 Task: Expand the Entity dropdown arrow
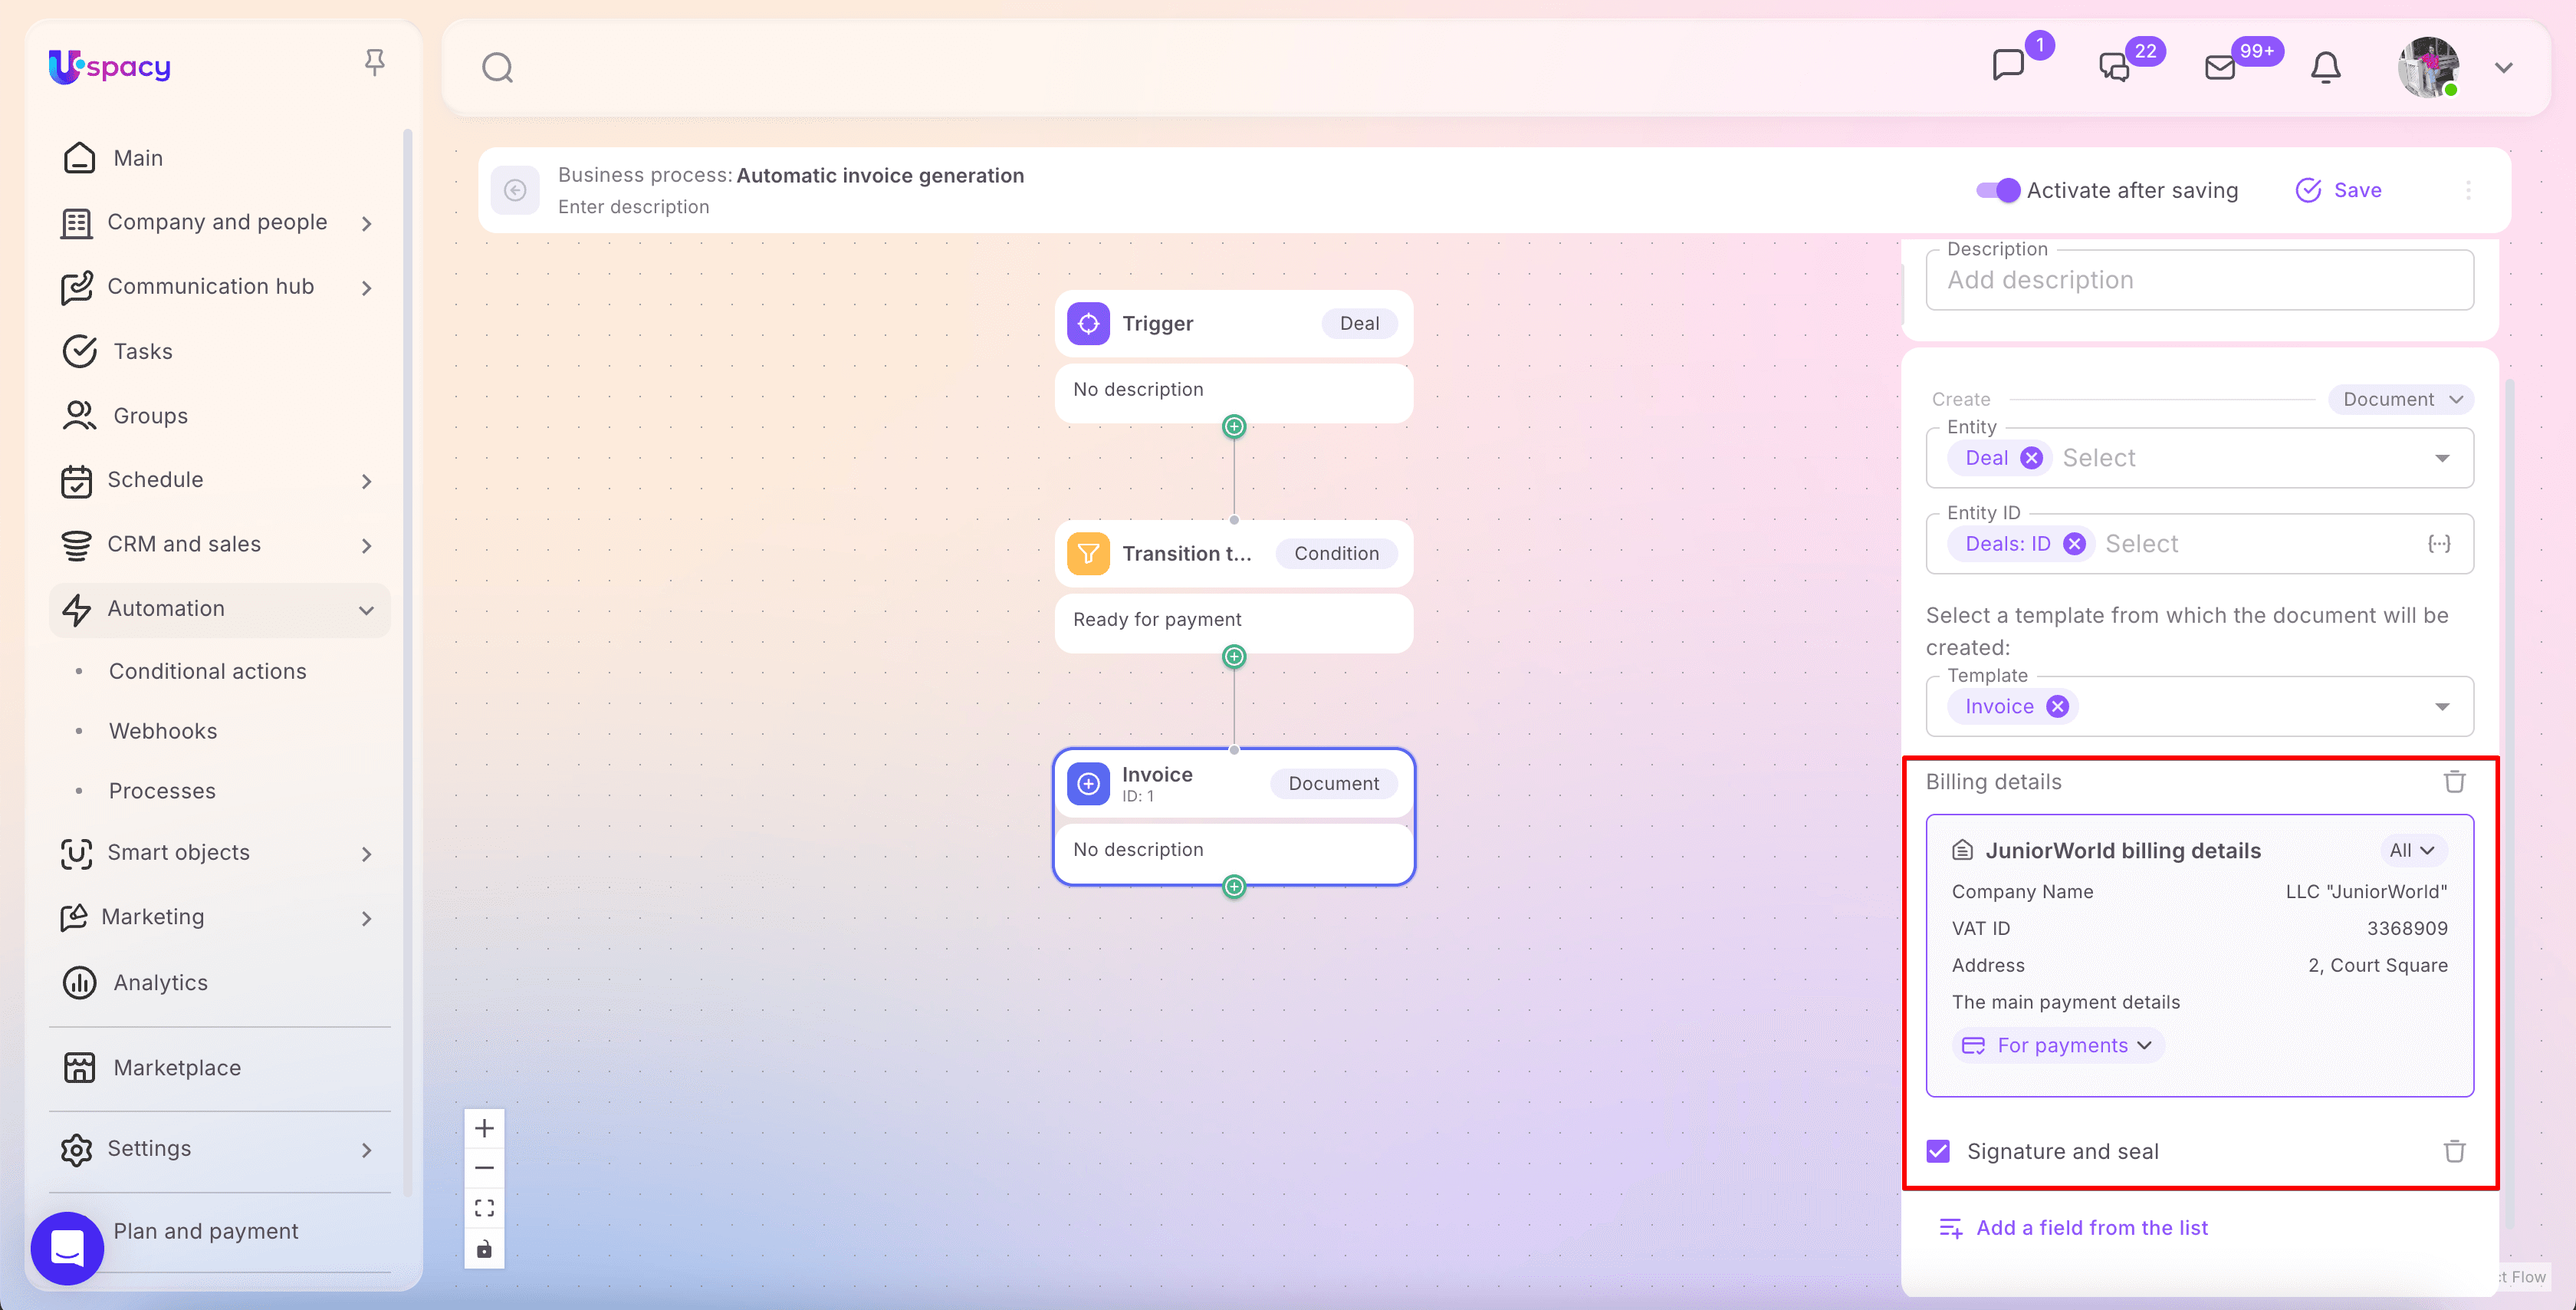(2442, 459)
